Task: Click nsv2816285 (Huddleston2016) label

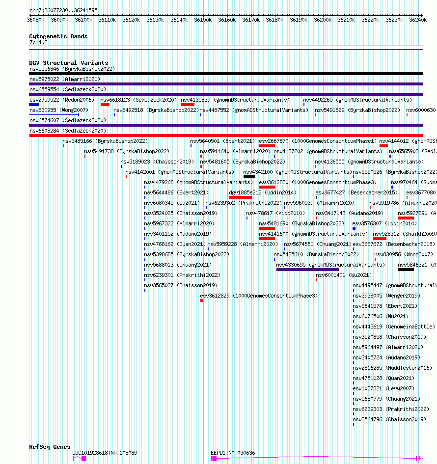Action: pyautogui.click(x=392, y=368)
